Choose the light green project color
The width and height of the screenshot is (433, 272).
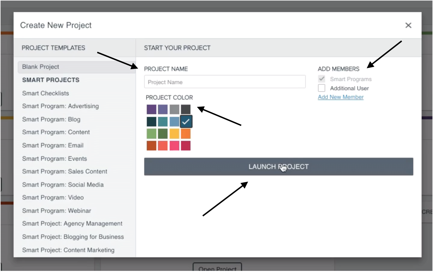click(x=152, y=134)
